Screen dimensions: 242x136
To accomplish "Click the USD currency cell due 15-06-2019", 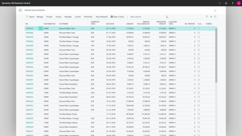I will [x=92, y=45].
